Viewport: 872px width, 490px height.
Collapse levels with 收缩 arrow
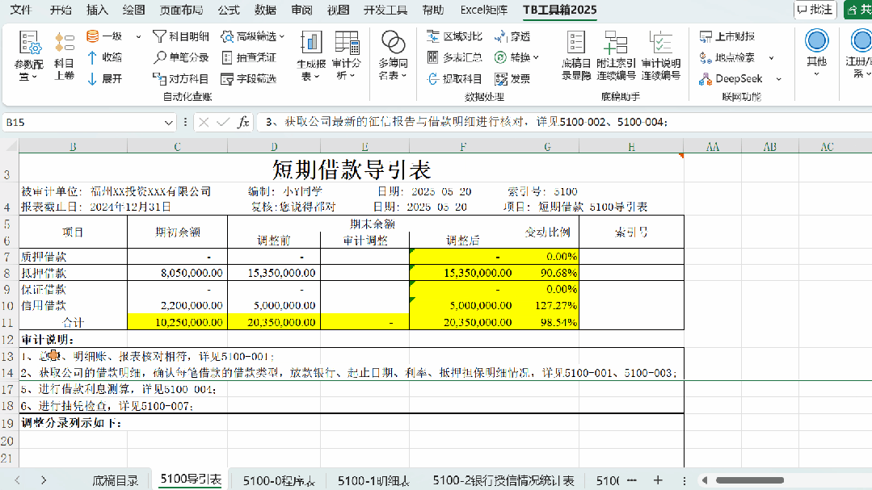(x=104, y=57)
